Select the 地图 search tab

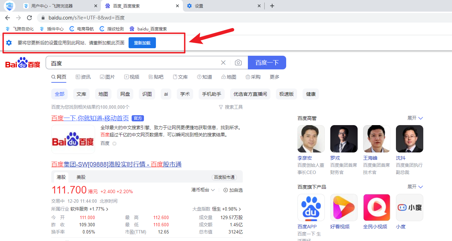(229, 77)
